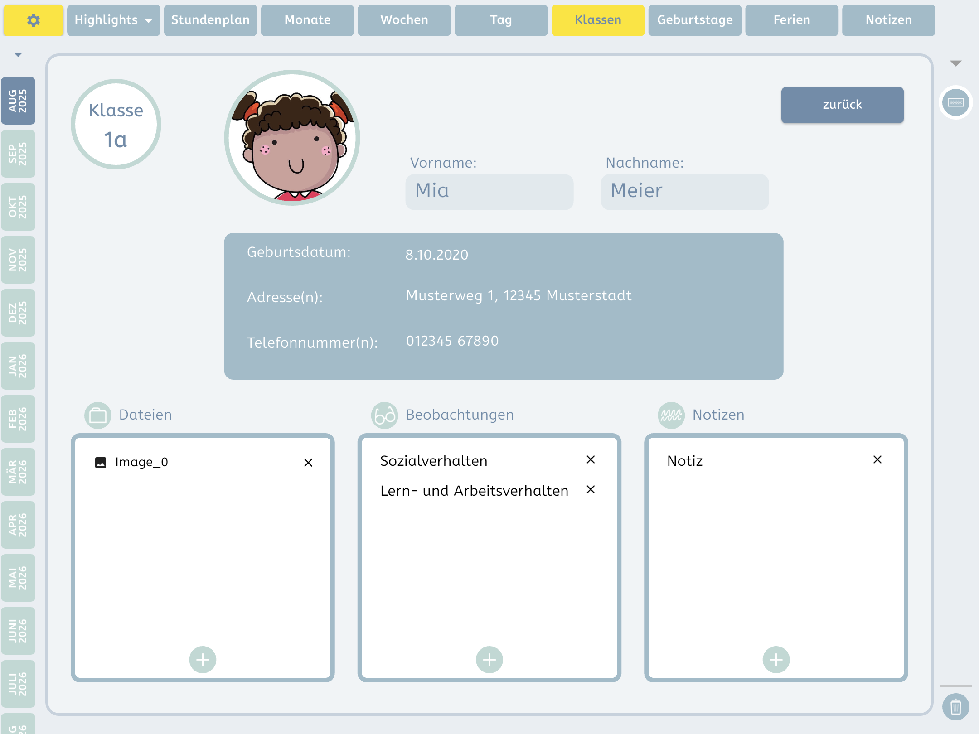
Task: Open the Notiz entry
Action: click(x=685, y=461)
